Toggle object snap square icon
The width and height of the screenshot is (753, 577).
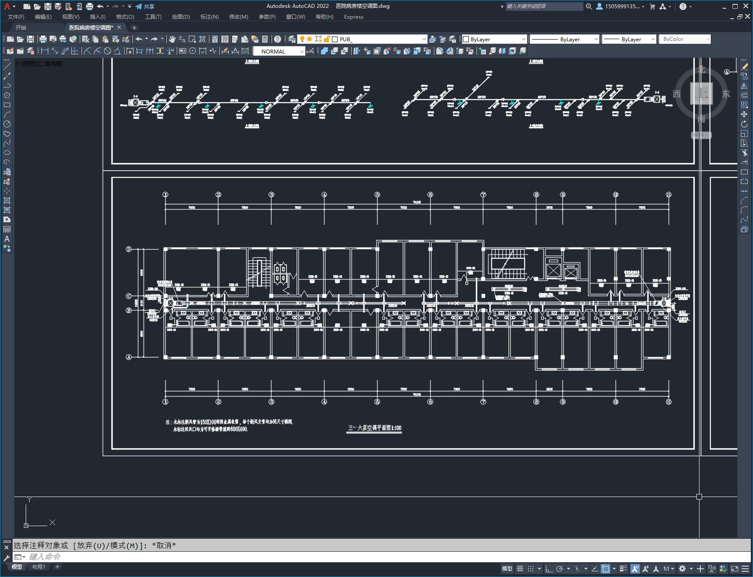605,568
